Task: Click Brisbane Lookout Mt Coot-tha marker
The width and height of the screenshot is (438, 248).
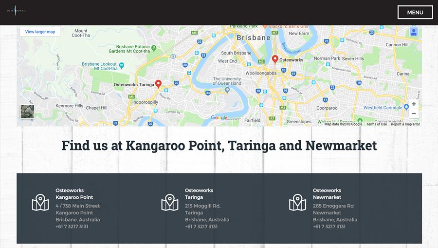Action: pyautogui.click(x=121, y=65)
